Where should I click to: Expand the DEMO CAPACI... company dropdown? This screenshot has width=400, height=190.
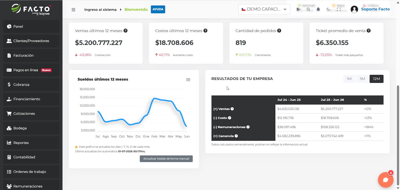(264, 9)
